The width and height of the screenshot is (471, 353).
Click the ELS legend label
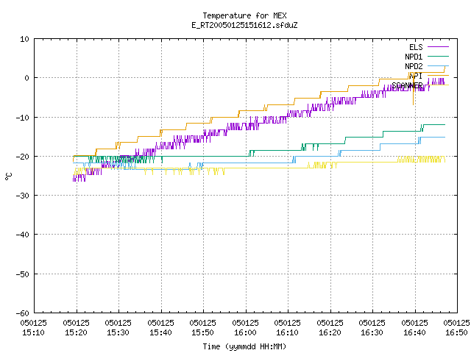point(416,47)
